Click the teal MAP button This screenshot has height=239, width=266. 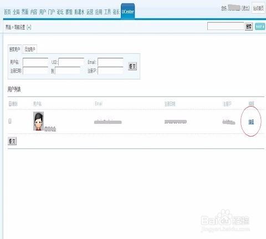point(260,27)
